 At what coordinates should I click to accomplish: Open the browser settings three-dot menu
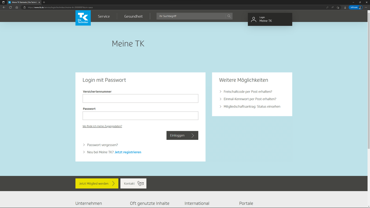pos(366,7)
